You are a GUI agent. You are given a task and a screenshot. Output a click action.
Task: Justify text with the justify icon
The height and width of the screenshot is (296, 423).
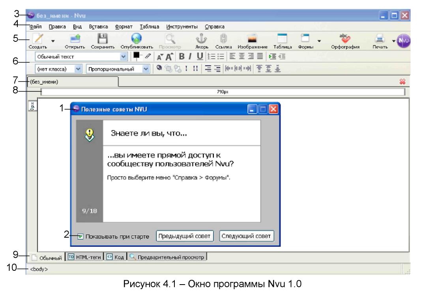point(260,56)
